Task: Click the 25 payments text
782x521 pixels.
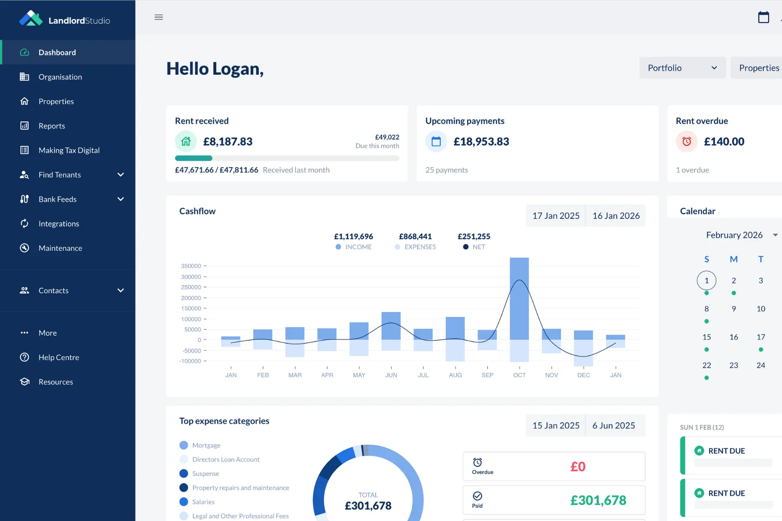Action: 447,170
